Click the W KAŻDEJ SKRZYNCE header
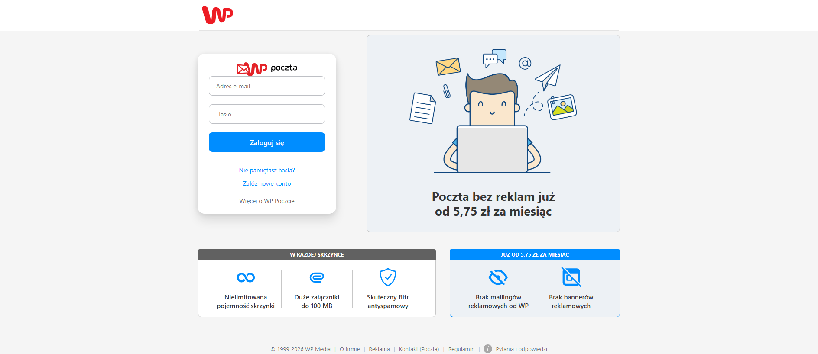The height and width of the screenshot is (354, 818). click(317, 254)
